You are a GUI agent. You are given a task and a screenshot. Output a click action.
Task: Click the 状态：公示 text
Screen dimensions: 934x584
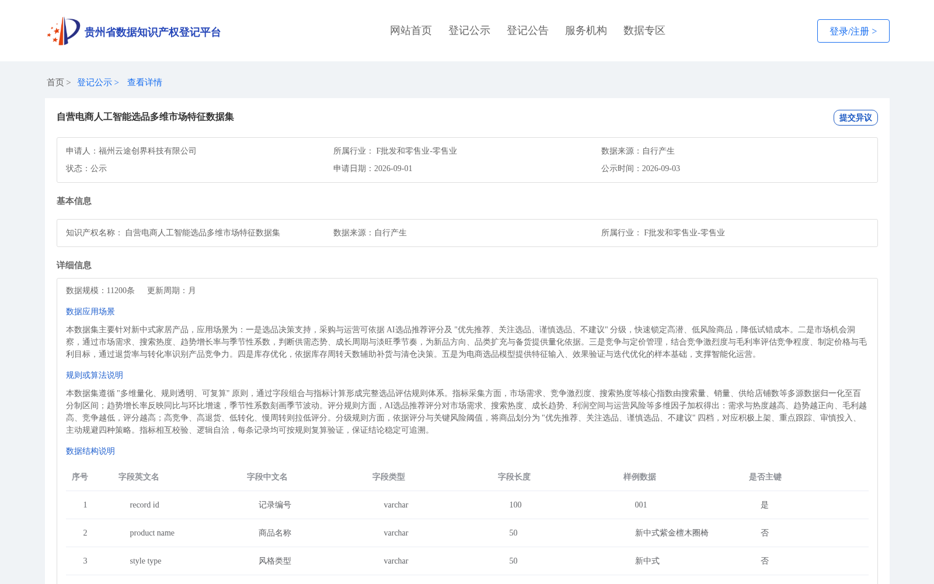pos(86,168)
